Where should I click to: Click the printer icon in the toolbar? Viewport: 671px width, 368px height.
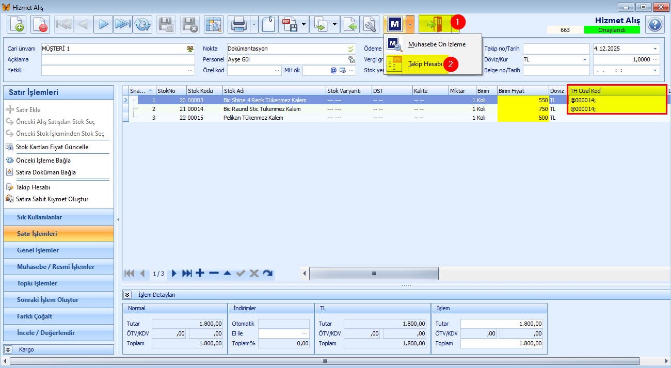point(239,24)
